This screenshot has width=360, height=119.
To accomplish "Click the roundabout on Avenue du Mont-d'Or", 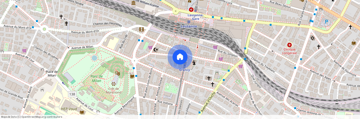I will pos(44,29).
